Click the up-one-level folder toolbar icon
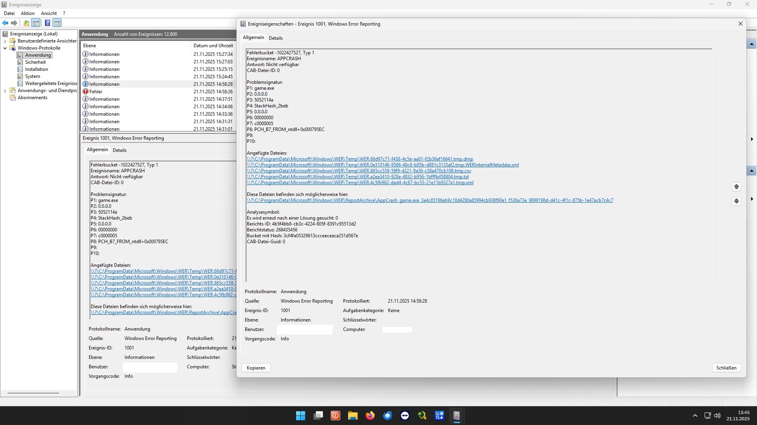This screenshot has height=425, width=757. pos(26,23)
